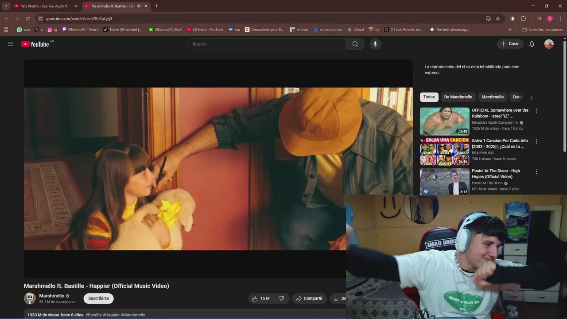Install the app from the address bar icon
Image resolution: width=567 pixels, height=319 pixels.
coord(488,19)
